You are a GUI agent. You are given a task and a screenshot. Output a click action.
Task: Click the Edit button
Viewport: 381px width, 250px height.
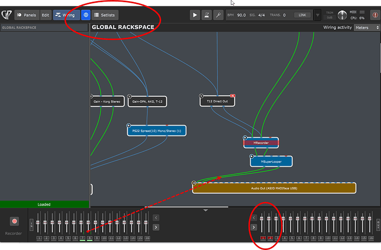click(45, 15)
